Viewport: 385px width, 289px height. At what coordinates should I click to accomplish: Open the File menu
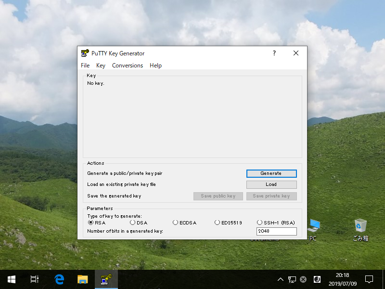(x=85, y=66)
